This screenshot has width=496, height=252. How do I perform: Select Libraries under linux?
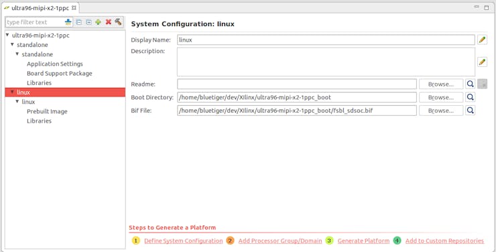[40, 121]
